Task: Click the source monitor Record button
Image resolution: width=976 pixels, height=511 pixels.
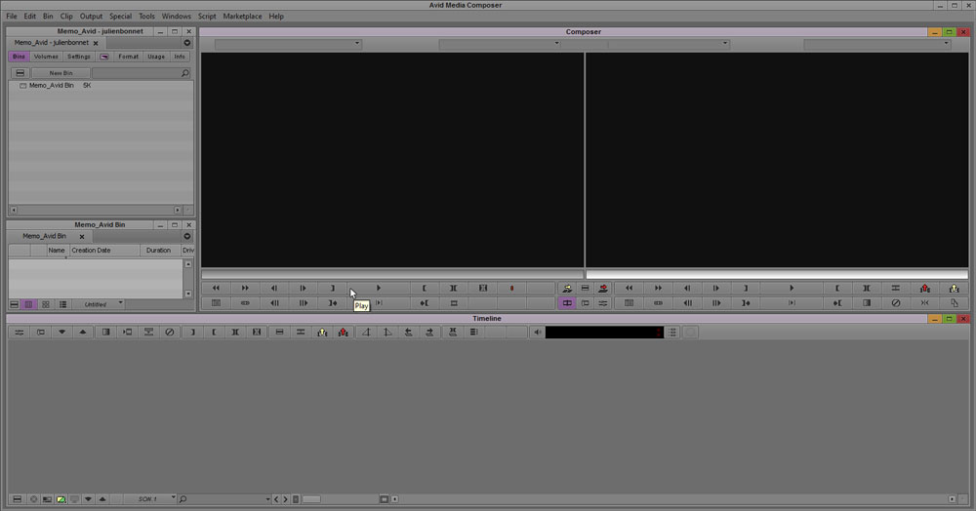Action: (x=511, y=289)
